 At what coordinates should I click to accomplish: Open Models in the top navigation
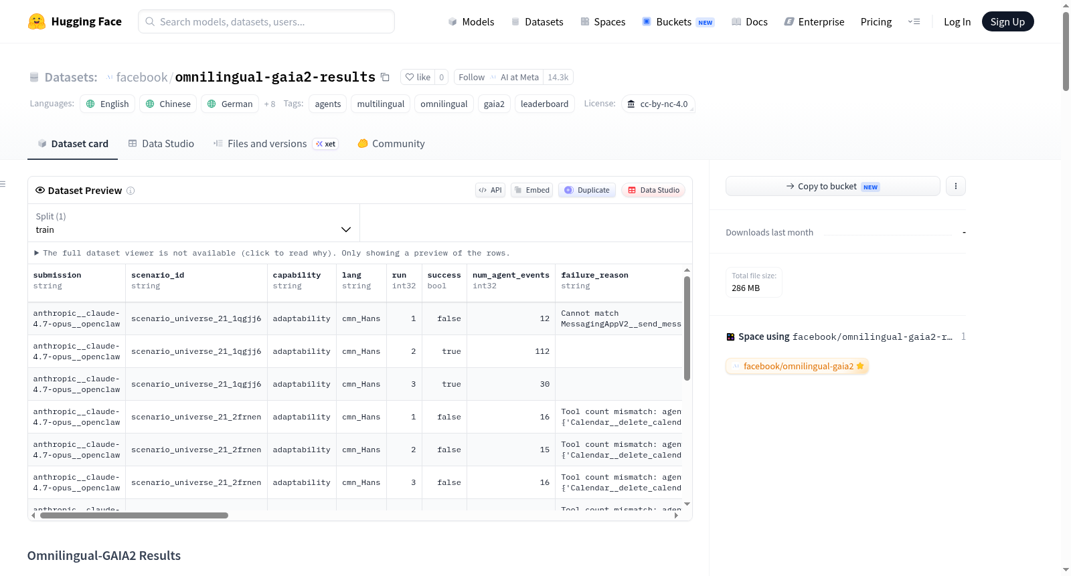pyautogui.click(x=471, y=21)
